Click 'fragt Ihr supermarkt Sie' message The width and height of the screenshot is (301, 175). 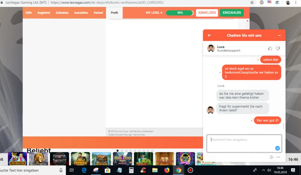[243, 108]
